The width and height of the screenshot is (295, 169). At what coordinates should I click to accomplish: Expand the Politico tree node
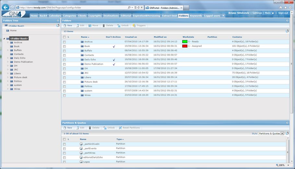(x=8, y=81)
